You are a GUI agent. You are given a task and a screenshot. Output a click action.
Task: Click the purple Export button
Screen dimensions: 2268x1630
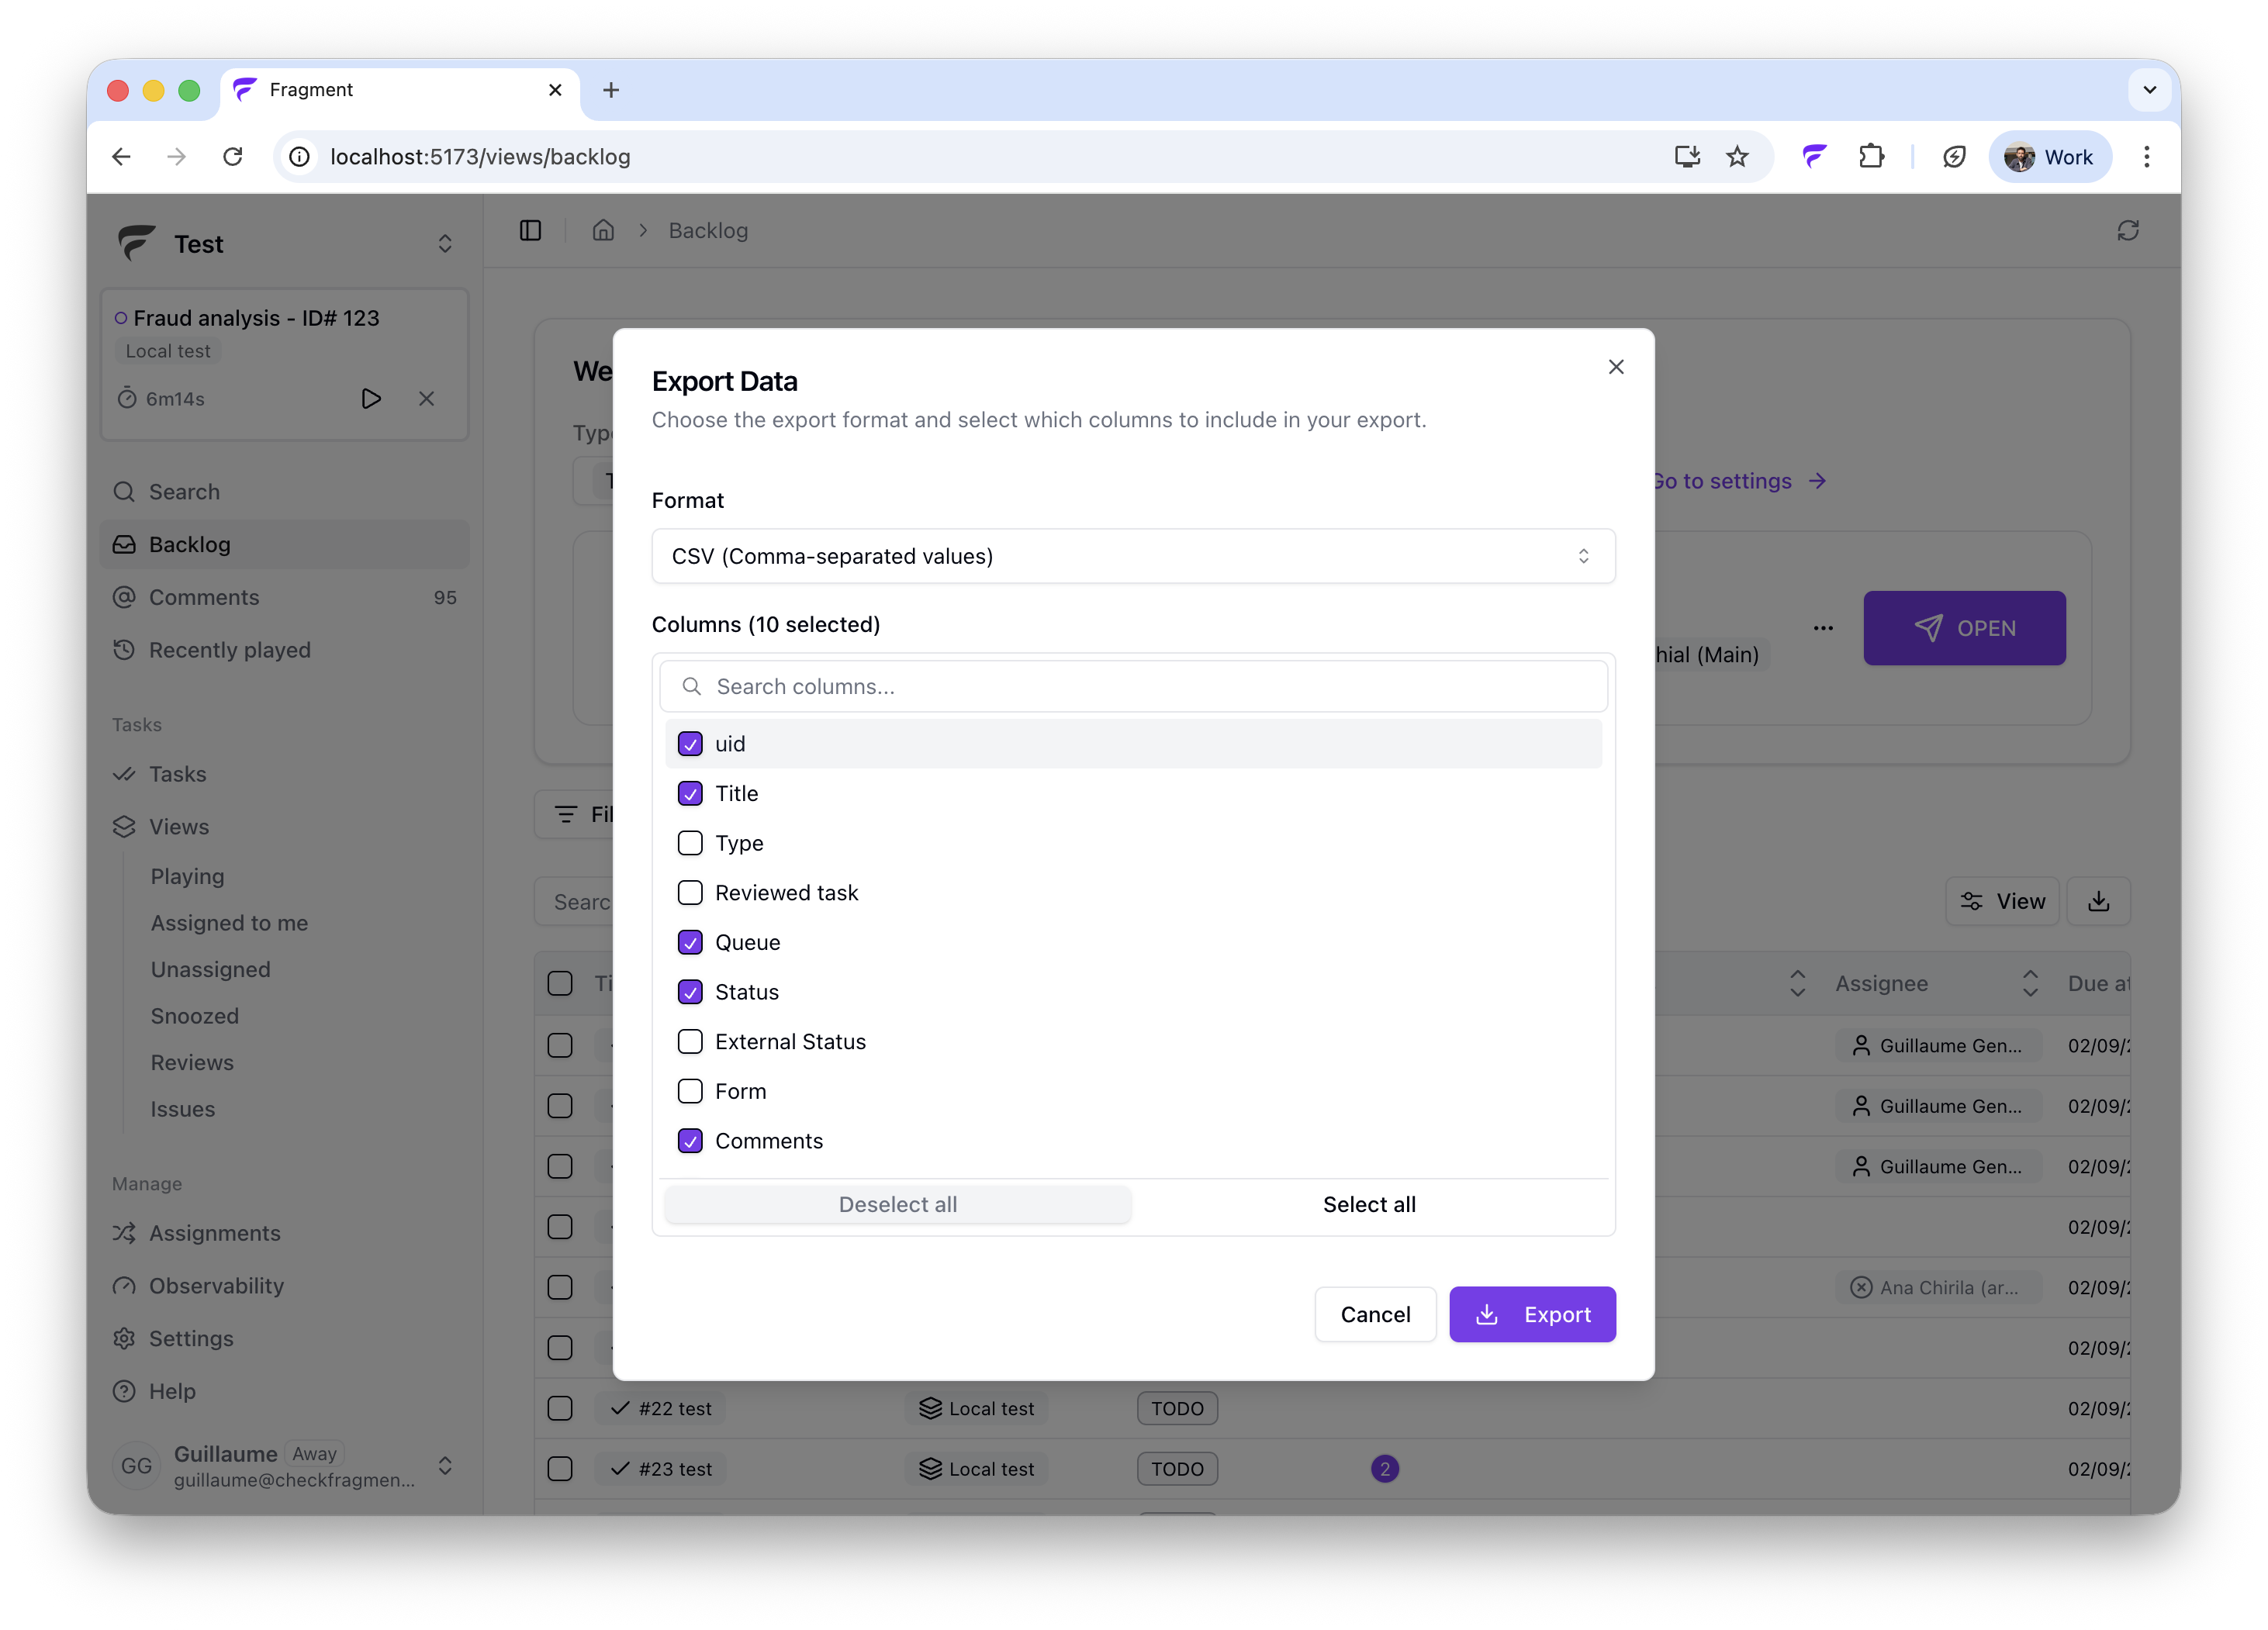[1532, 1314]
